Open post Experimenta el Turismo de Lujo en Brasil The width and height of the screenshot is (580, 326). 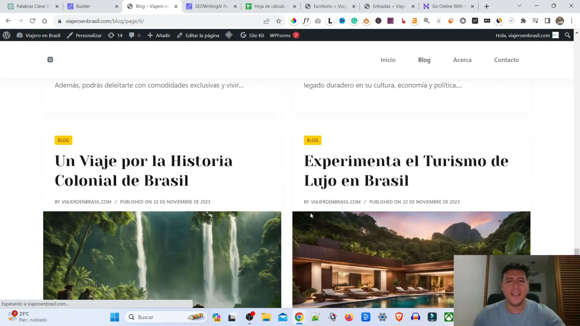click(x=406, y=171)
